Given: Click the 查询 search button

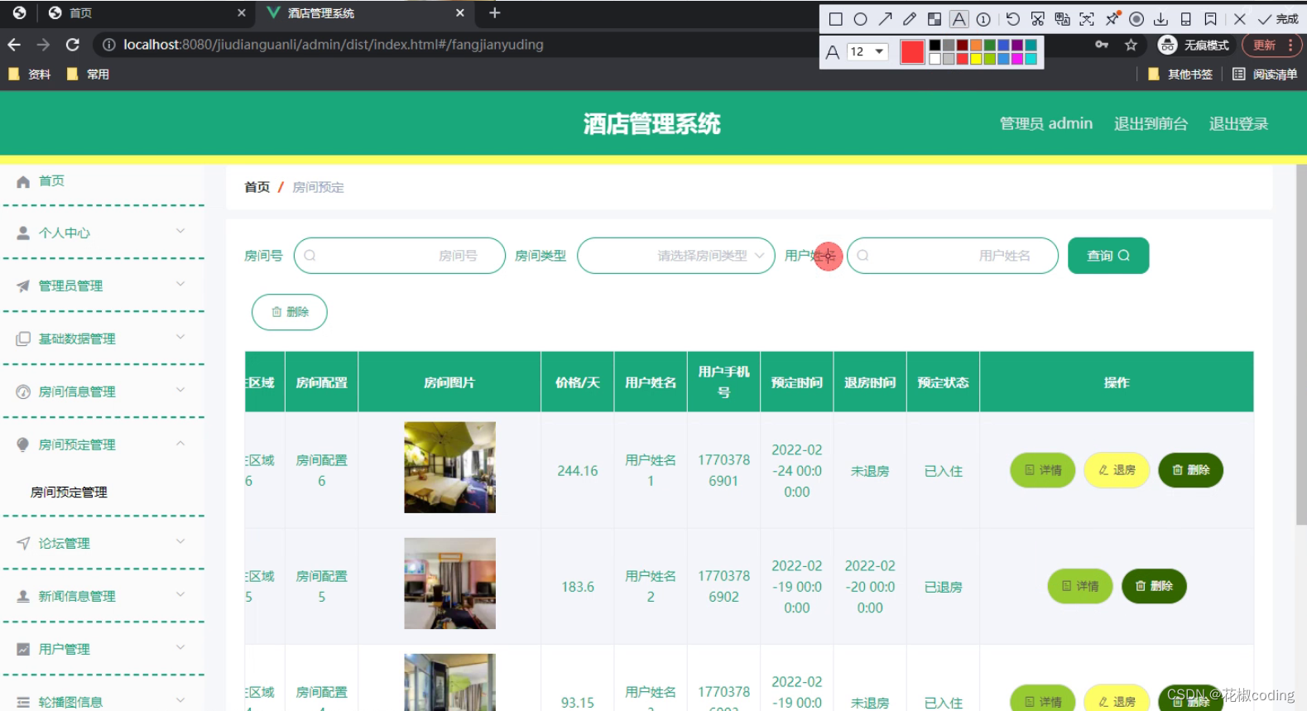Looking at the screenshot, I should coord(1108,256).
